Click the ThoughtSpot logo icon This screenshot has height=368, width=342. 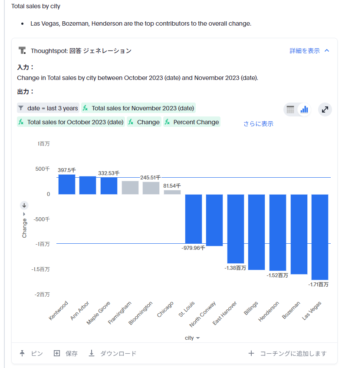tap(22, 50)
